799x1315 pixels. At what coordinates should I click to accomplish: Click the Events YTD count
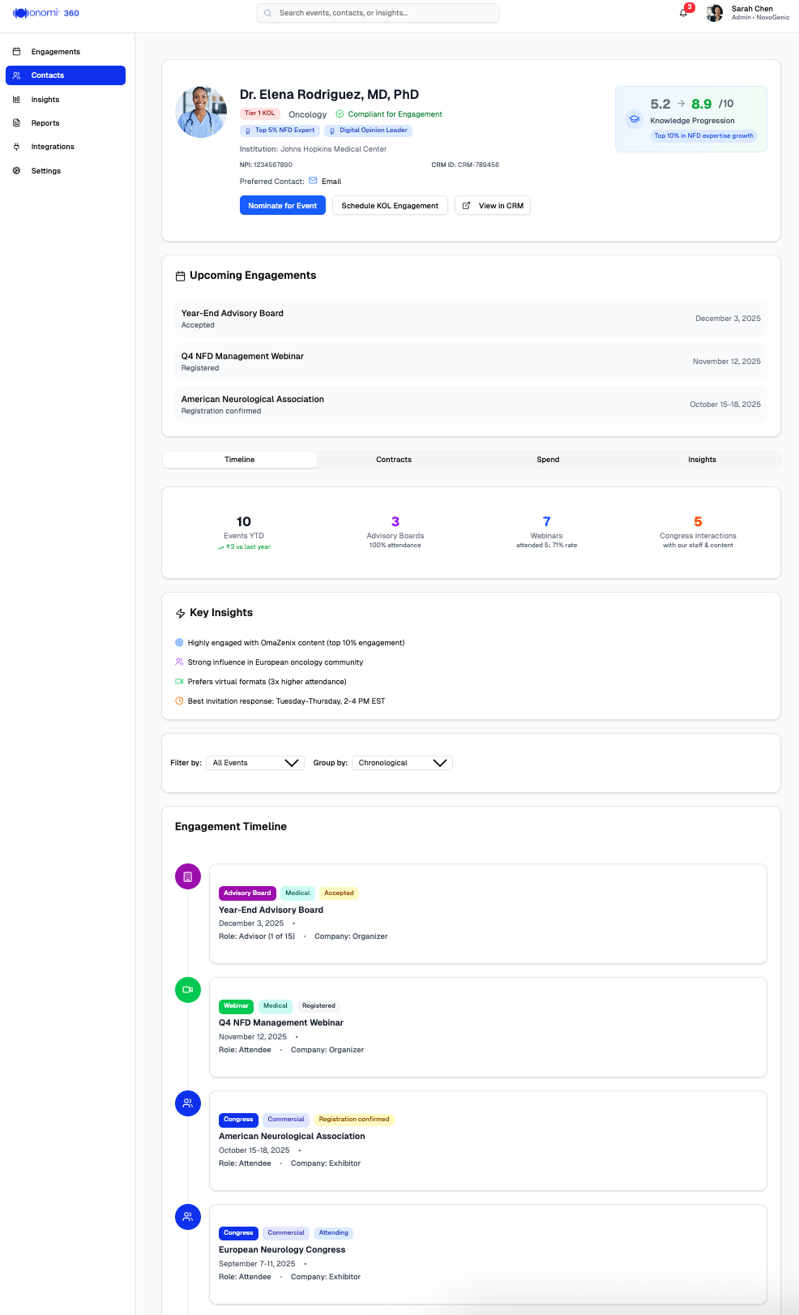244,522
